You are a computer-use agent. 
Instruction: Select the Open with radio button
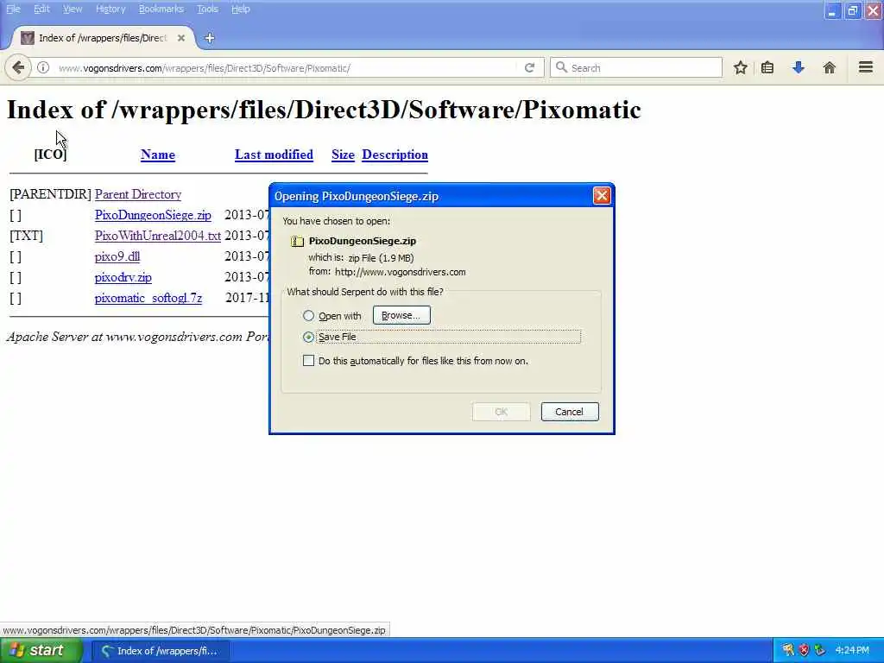[x=308, y=316]
